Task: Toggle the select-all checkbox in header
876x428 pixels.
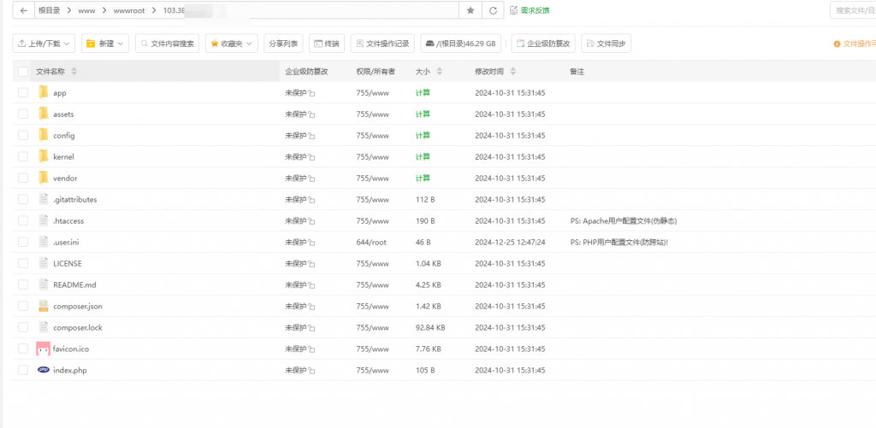Action: 23,72
